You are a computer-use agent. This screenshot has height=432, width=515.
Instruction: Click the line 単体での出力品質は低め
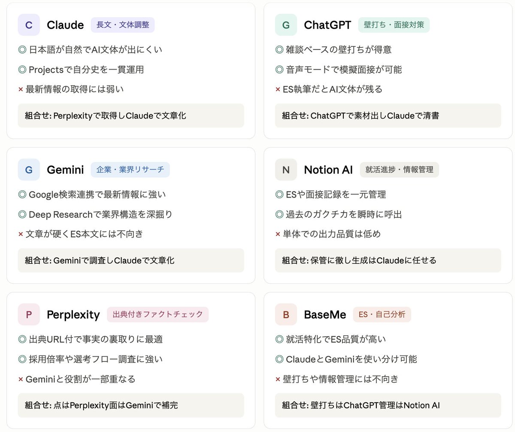click(328, 234)
